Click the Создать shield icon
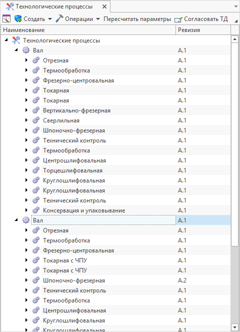 [x=18, y=19]
